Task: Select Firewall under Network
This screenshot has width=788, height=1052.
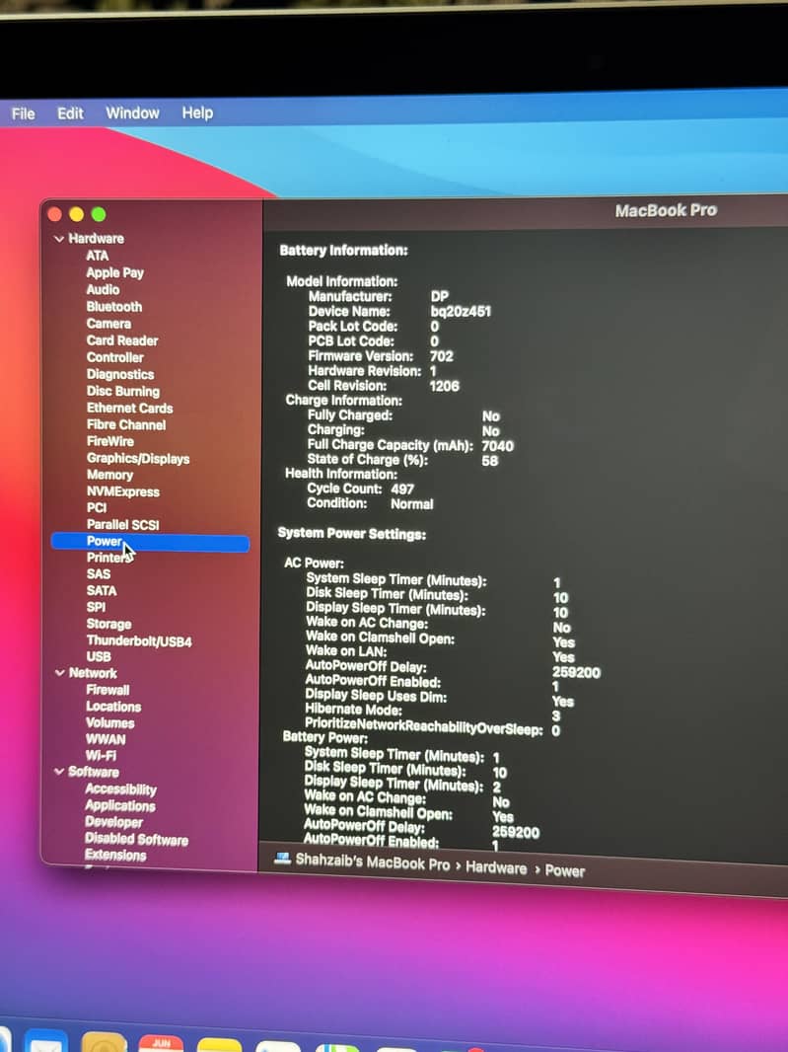Action: [107, 690]
